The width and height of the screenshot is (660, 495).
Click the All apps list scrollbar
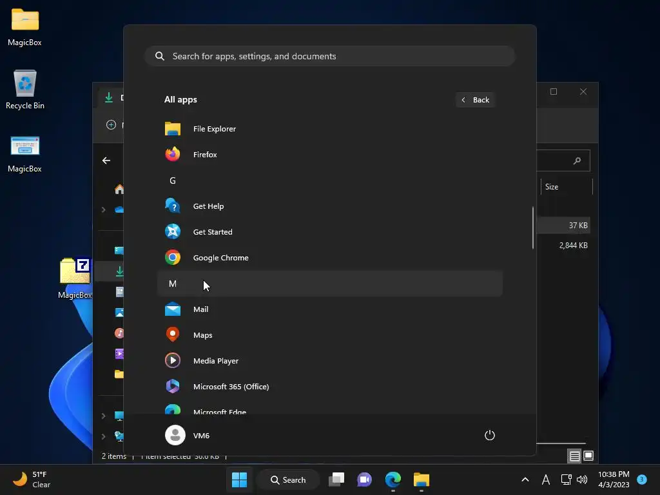pos(533,228)
